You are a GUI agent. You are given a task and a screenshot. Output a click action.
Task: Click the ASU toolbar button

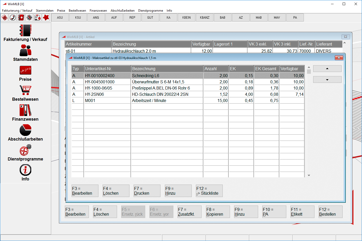(60, 18)
